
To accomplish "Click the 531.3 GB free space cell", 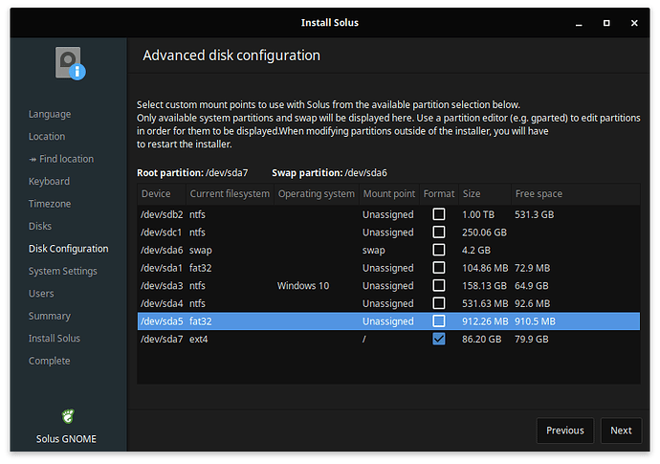I will 534,214.
